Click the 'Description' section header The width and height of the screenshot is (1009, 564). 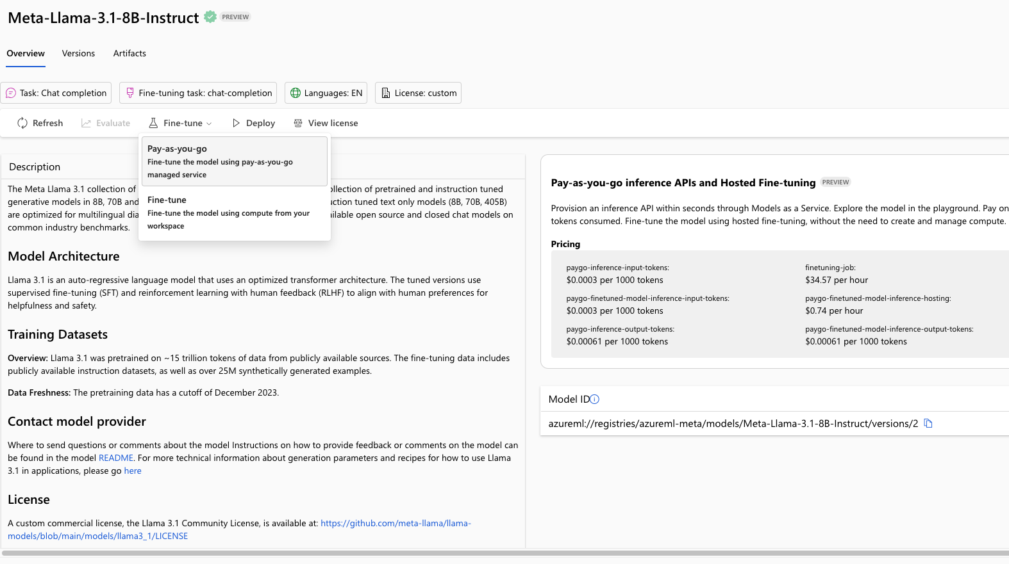pos(35,166)
